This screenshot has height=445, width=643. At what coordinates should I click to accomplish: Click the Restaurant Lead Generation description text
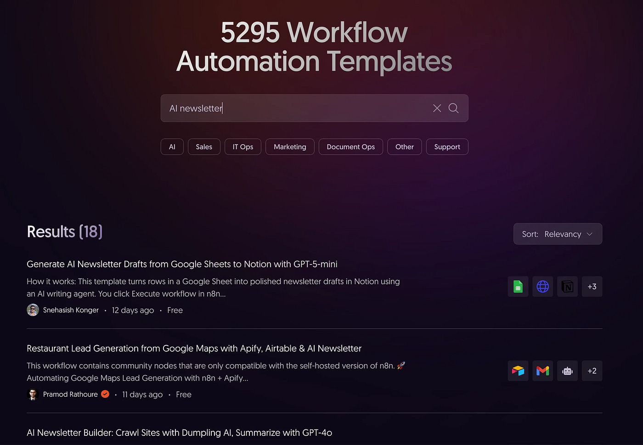[x=216, y=372]
